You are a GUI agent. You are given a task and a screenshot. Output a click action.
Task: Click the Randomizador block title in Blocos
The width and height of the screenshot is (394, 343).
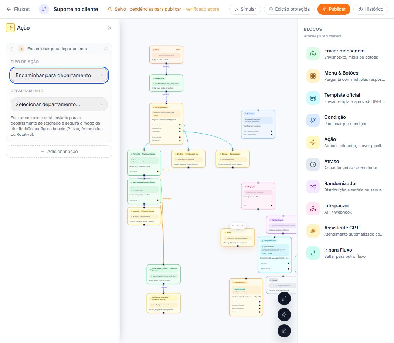[340, 183]
